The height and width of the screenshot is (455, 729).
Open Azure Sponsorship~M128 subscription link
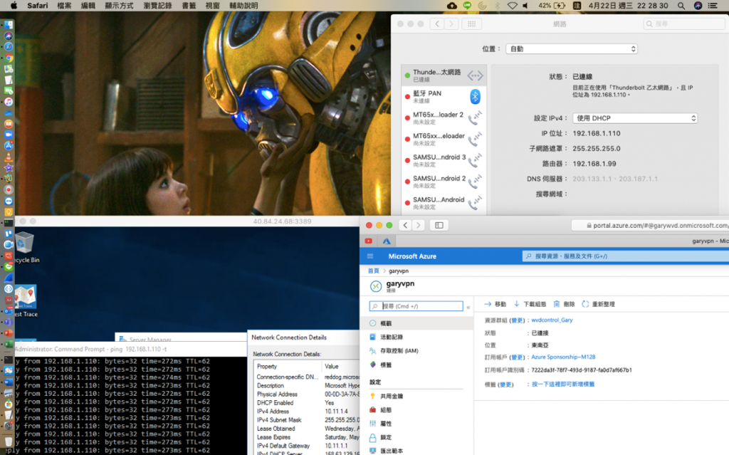[x=563, y=357]
